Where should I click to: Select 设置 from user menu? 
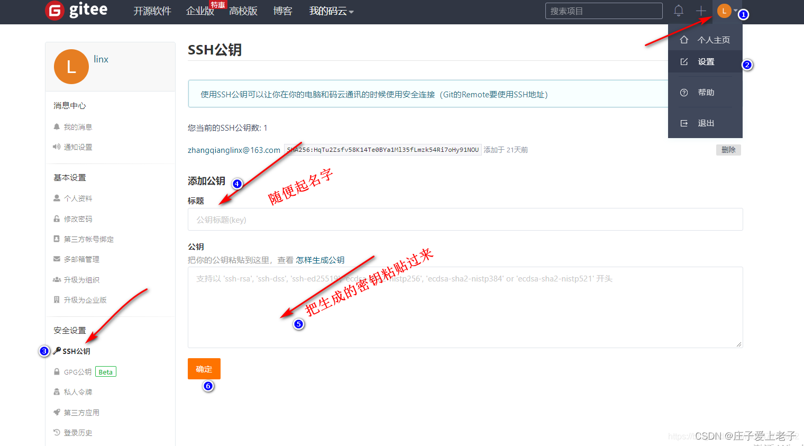(x=705, y=61)
